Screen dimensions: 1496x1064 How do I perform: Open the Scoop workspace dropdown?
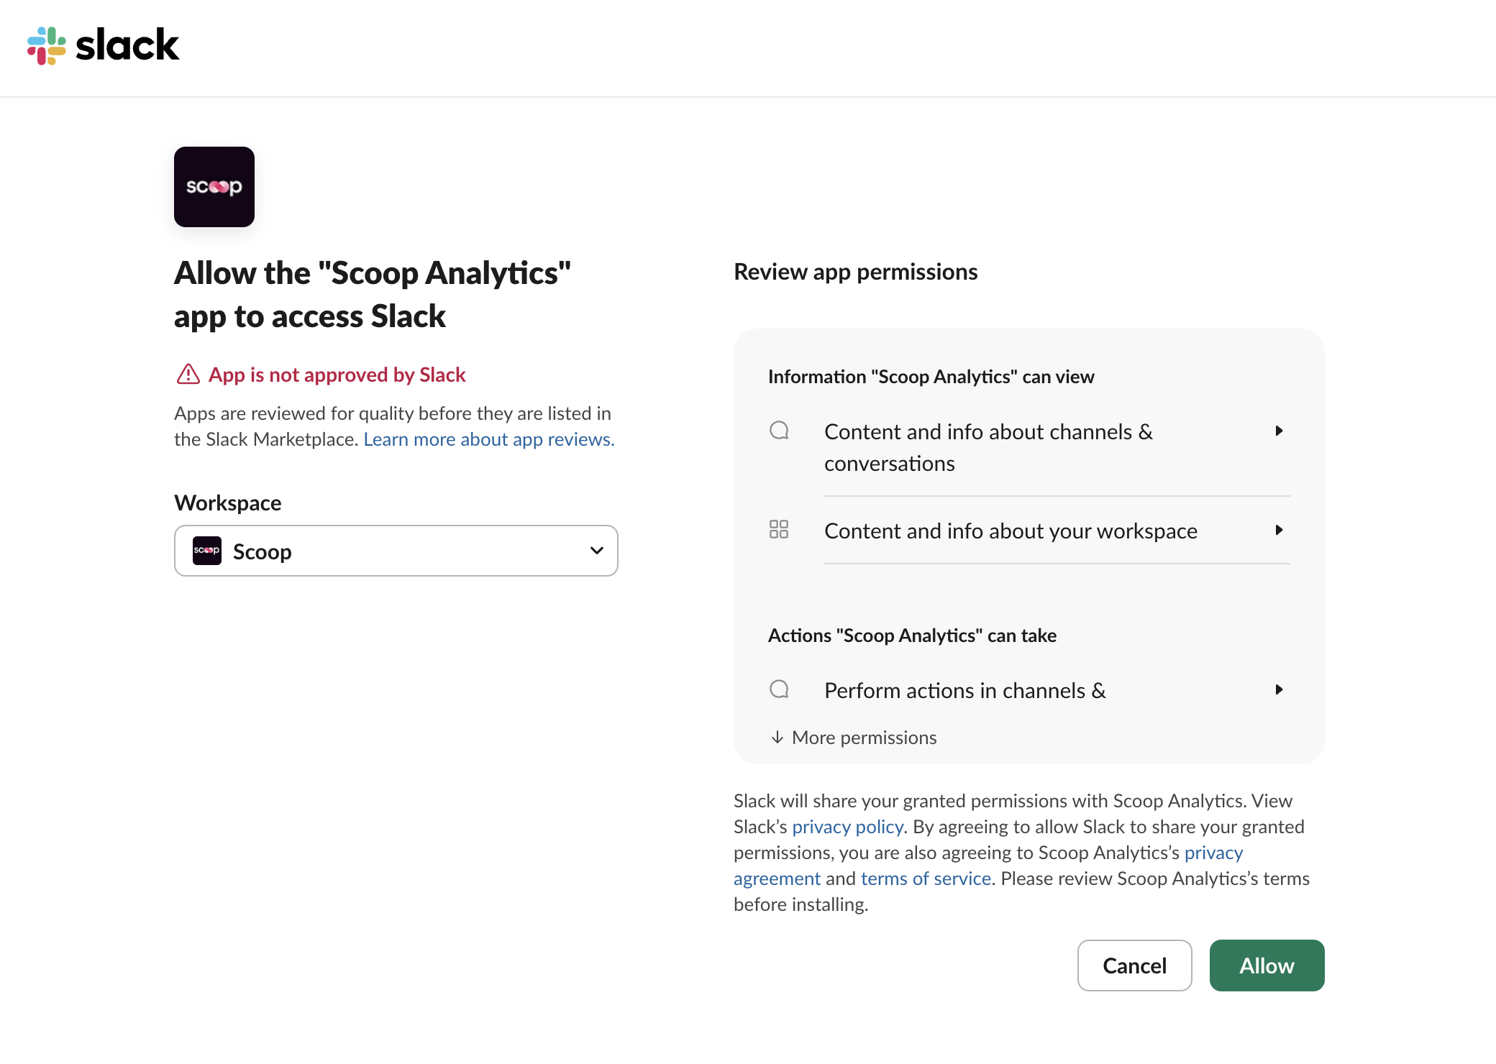tap(396, 551)
